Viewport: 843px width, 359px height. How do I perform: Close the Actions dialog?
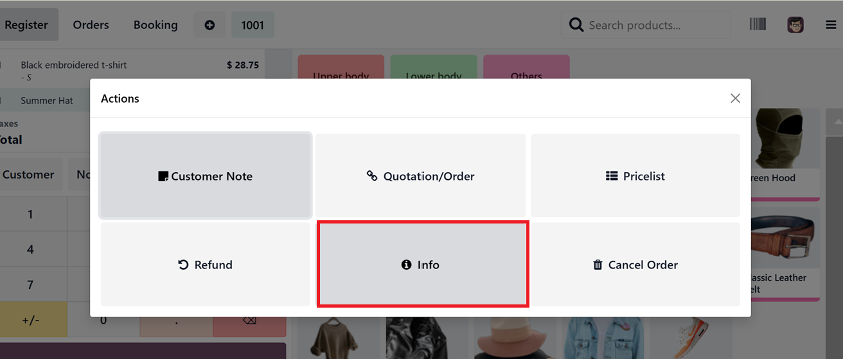(x=735, y=98)
